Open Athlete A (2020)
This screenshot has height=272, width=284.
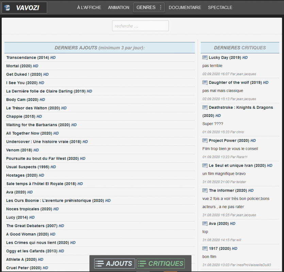click(25, 260)
